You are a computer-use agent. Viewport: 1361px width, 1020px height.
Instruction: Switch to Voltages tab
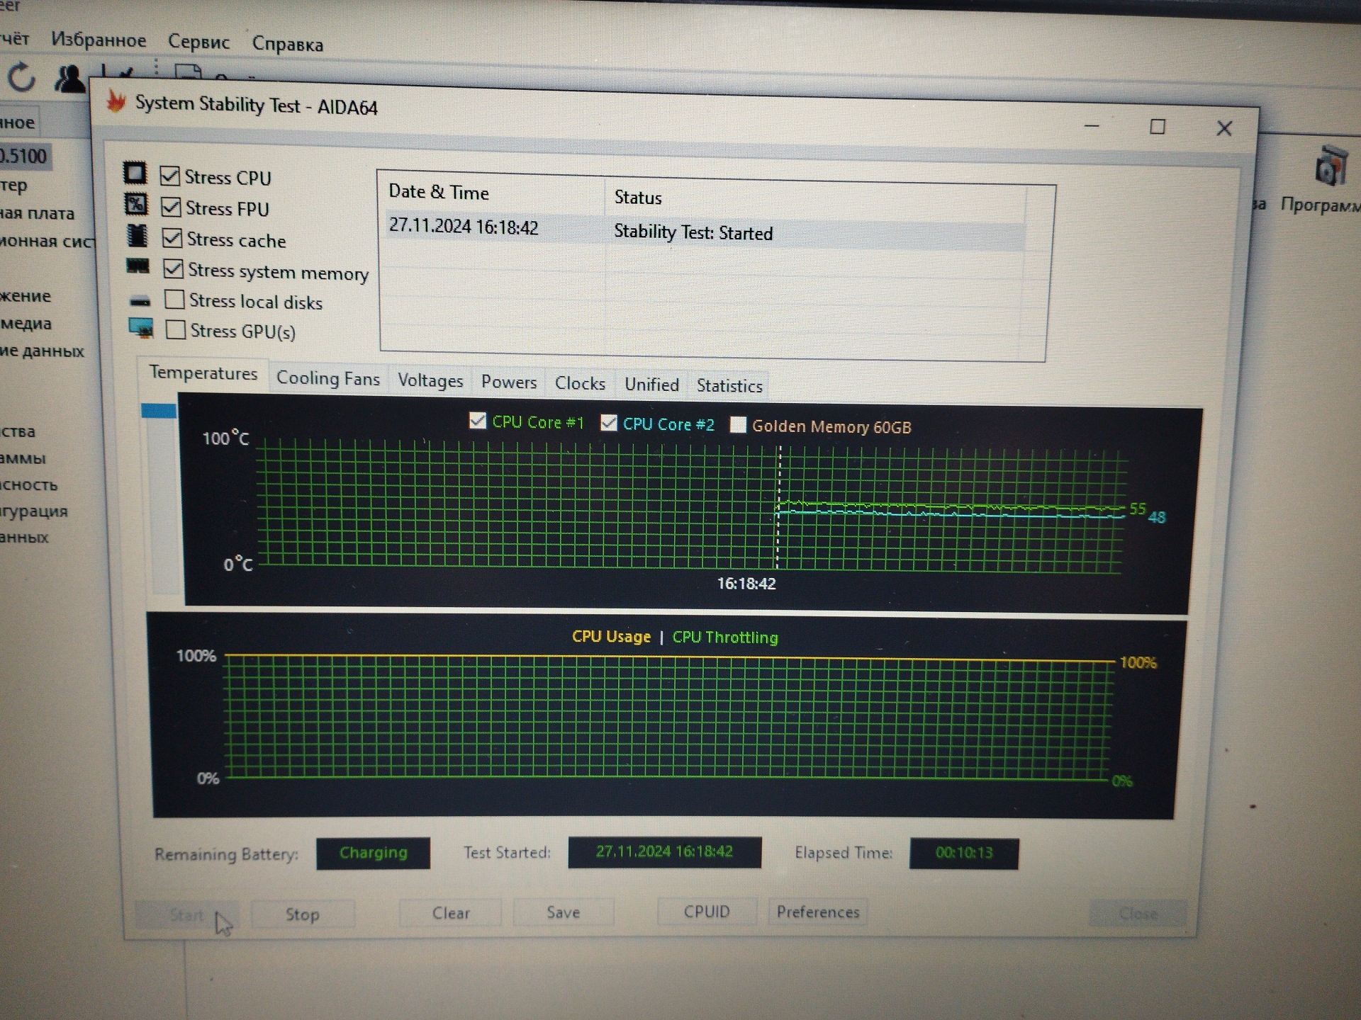pos(430,380)
